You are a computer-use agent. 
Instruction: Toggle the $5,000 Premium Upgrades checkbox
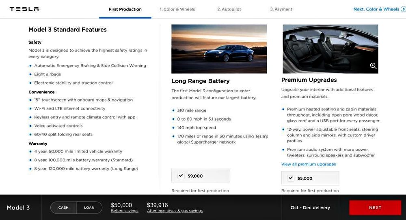coord(291,178)
